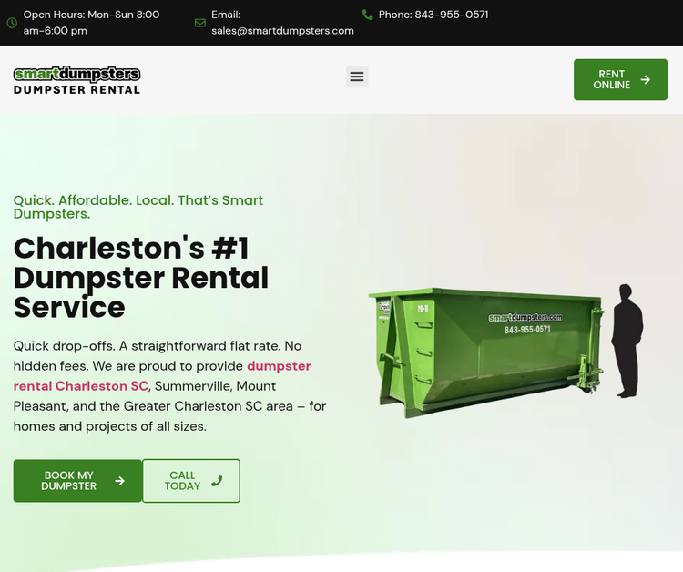
Task: Click Book My Dumpster button
Action: [77, 481]
